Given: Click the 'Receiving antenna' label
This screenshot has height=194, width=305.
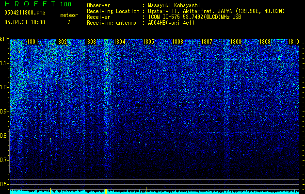Looking at the screenshot, I should (x=112, y=23).
